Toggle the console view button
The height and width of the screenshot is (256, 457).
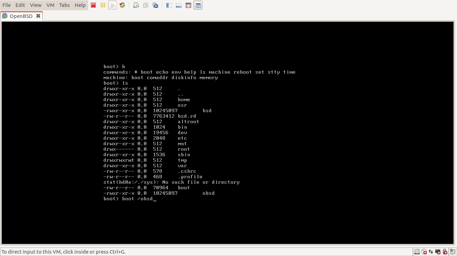[x=178, y=5]
